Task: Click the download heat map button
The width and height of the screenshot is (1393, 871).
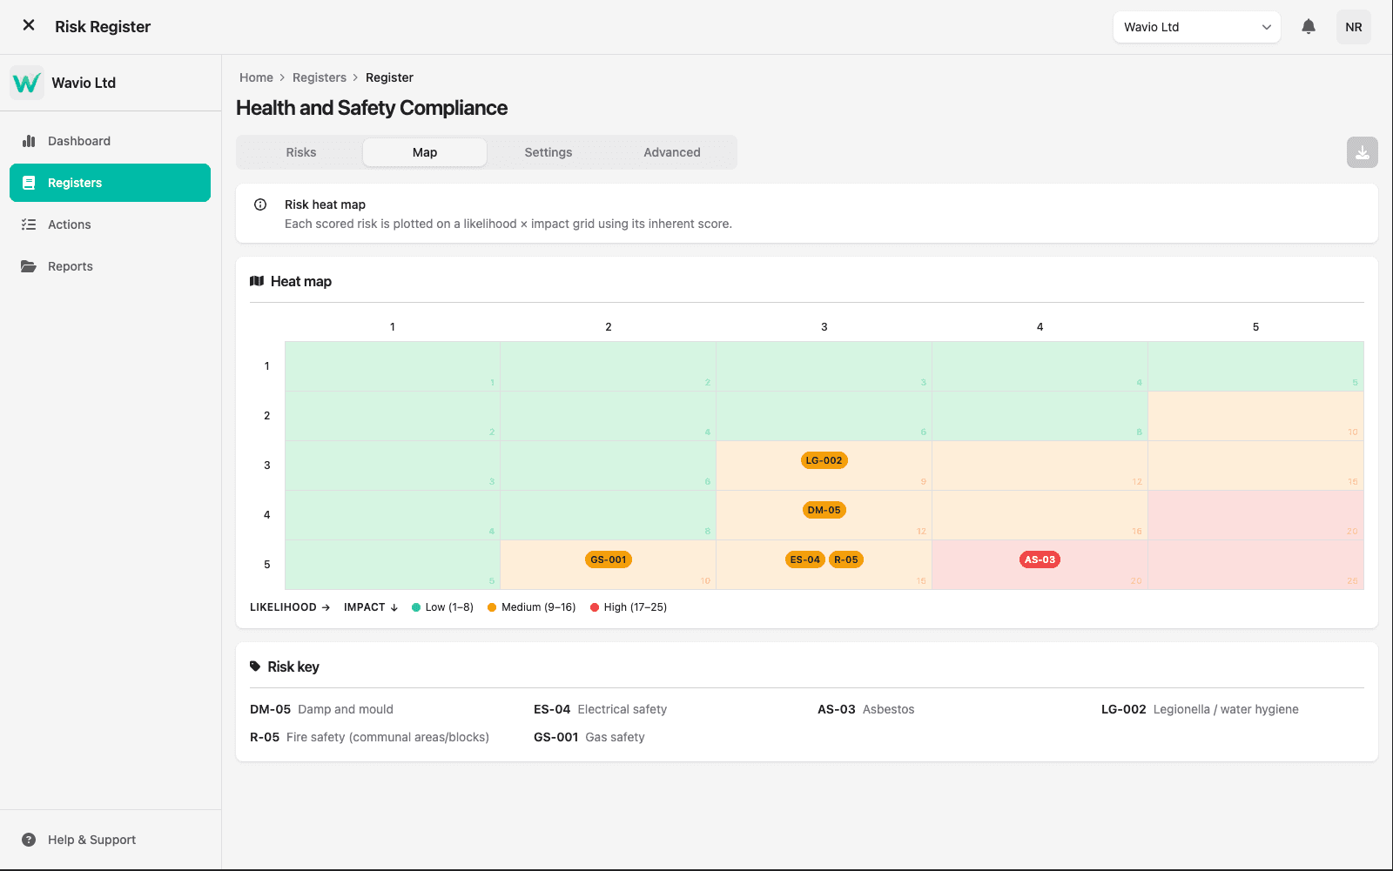Action: (x=1363, y=152)
